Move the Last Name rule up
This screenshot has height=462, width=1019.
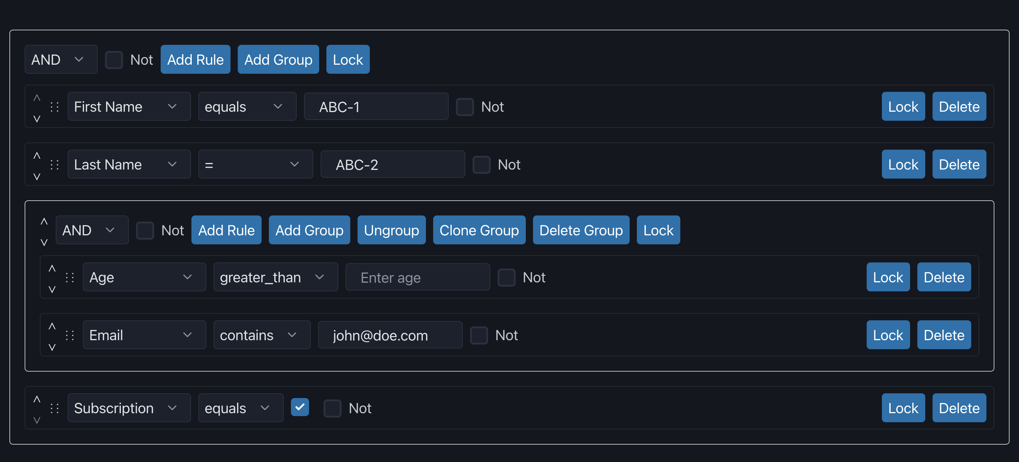37,155
